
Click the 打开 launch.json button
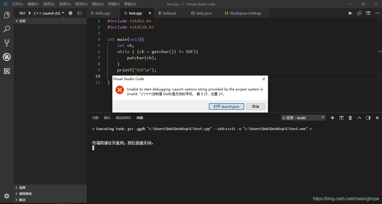[x=226, y=106]
